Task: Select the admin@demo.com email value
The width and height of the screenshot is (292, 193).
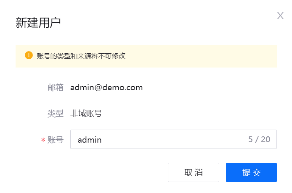Action: (x=106, y=88)
